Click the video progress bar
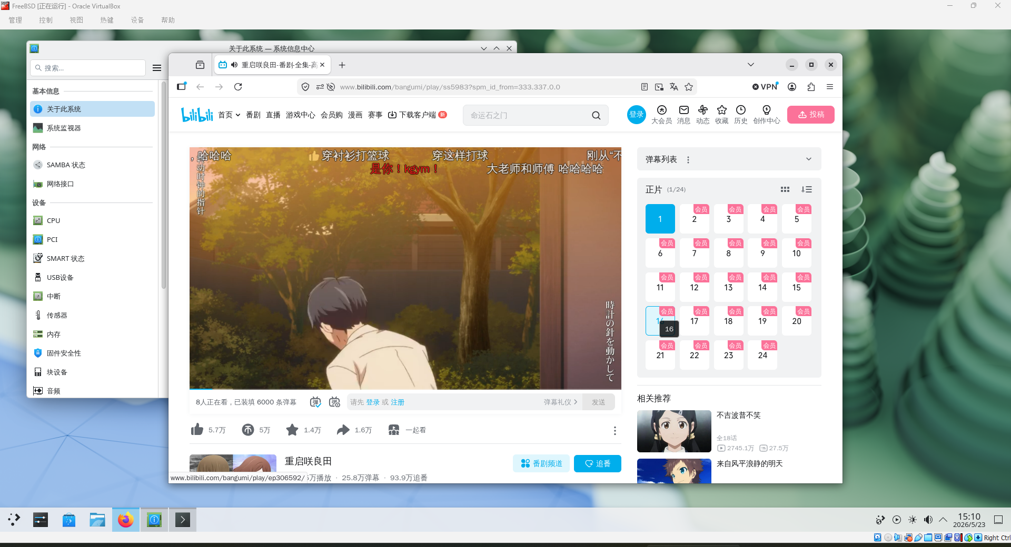Viewport: 1011px width, 547px height. click(405, 389)
